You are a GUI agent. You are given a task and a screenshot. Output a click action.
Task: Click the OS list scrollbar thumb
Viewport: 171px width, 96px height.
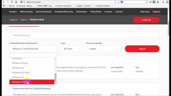point(56,78)
